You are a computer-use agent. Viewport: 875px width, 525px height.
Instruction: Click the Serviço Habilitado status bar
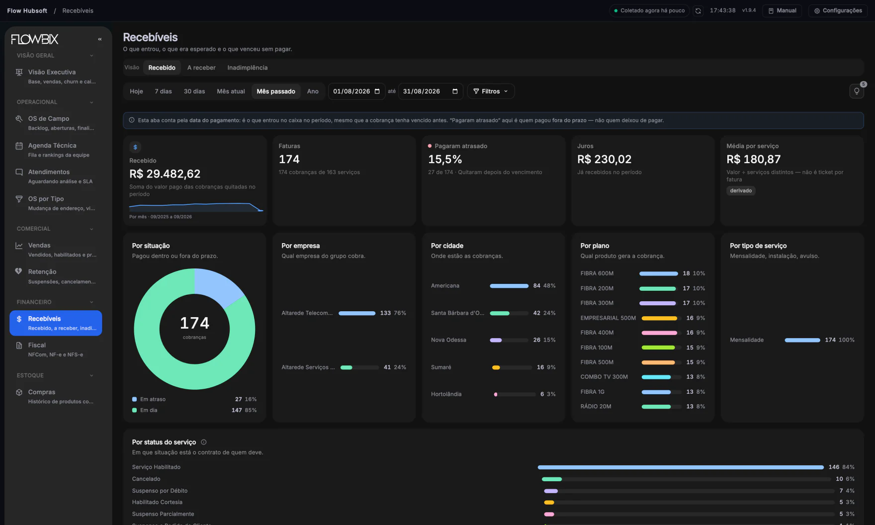(x=681, y=467)
